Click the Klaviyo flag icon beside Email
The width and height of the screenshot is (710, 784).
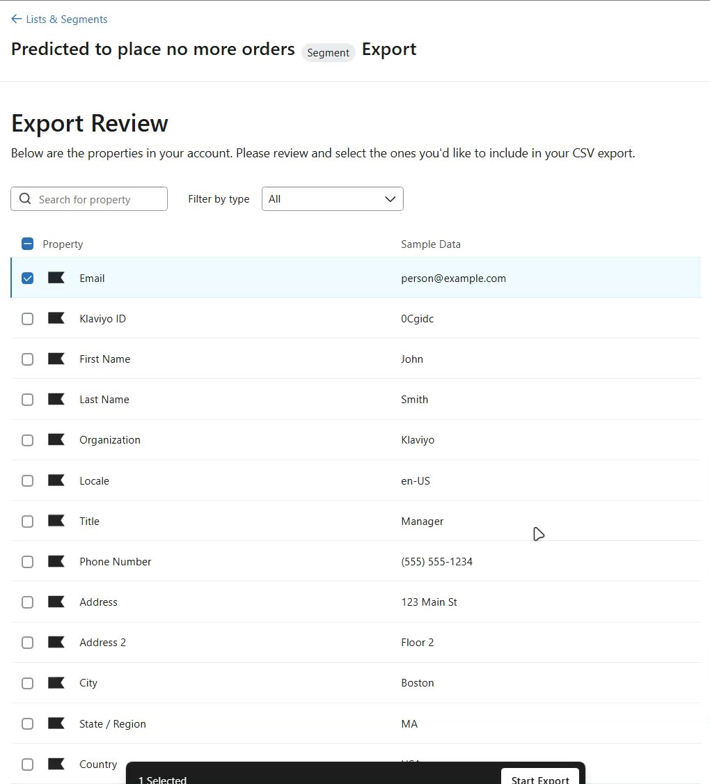[x=56, y=278]
